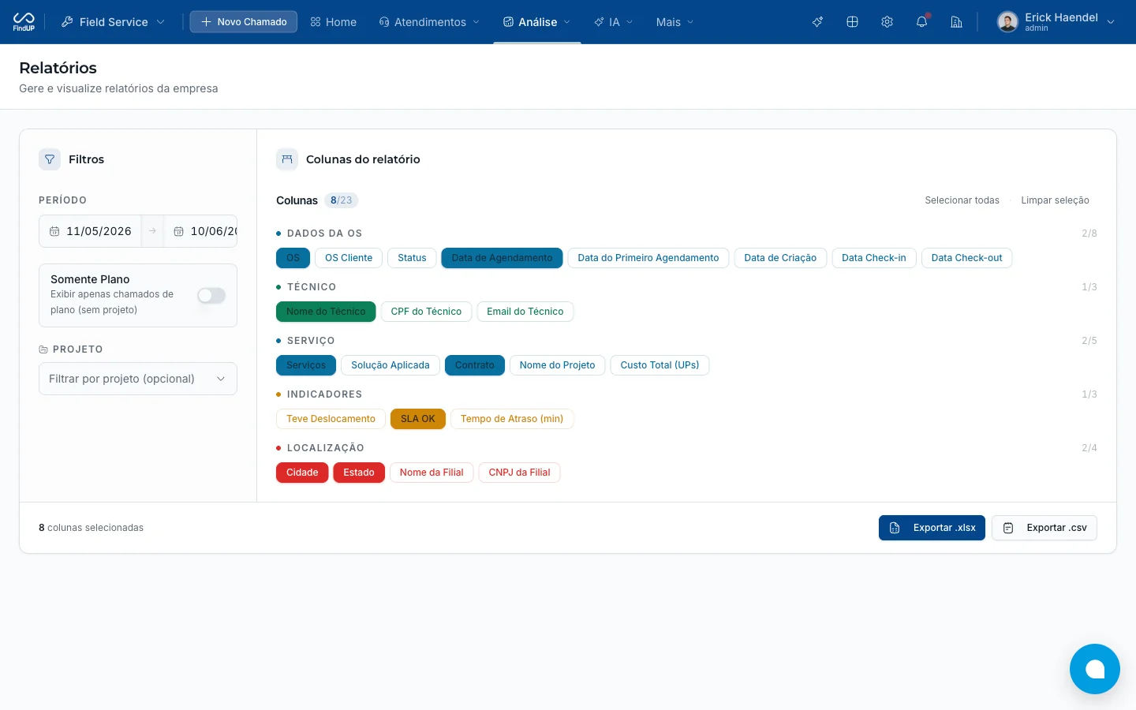This screenshot has height=710, width=1136.
Task: Open the chat bubble widget
Action: [x=1095, y=669]
